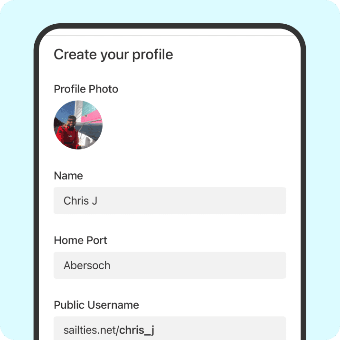
Task: Click the "Name" field label
Action: (68, 176)
